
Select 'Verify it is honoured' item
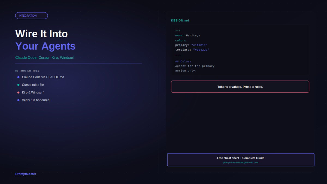pos(36,100)
